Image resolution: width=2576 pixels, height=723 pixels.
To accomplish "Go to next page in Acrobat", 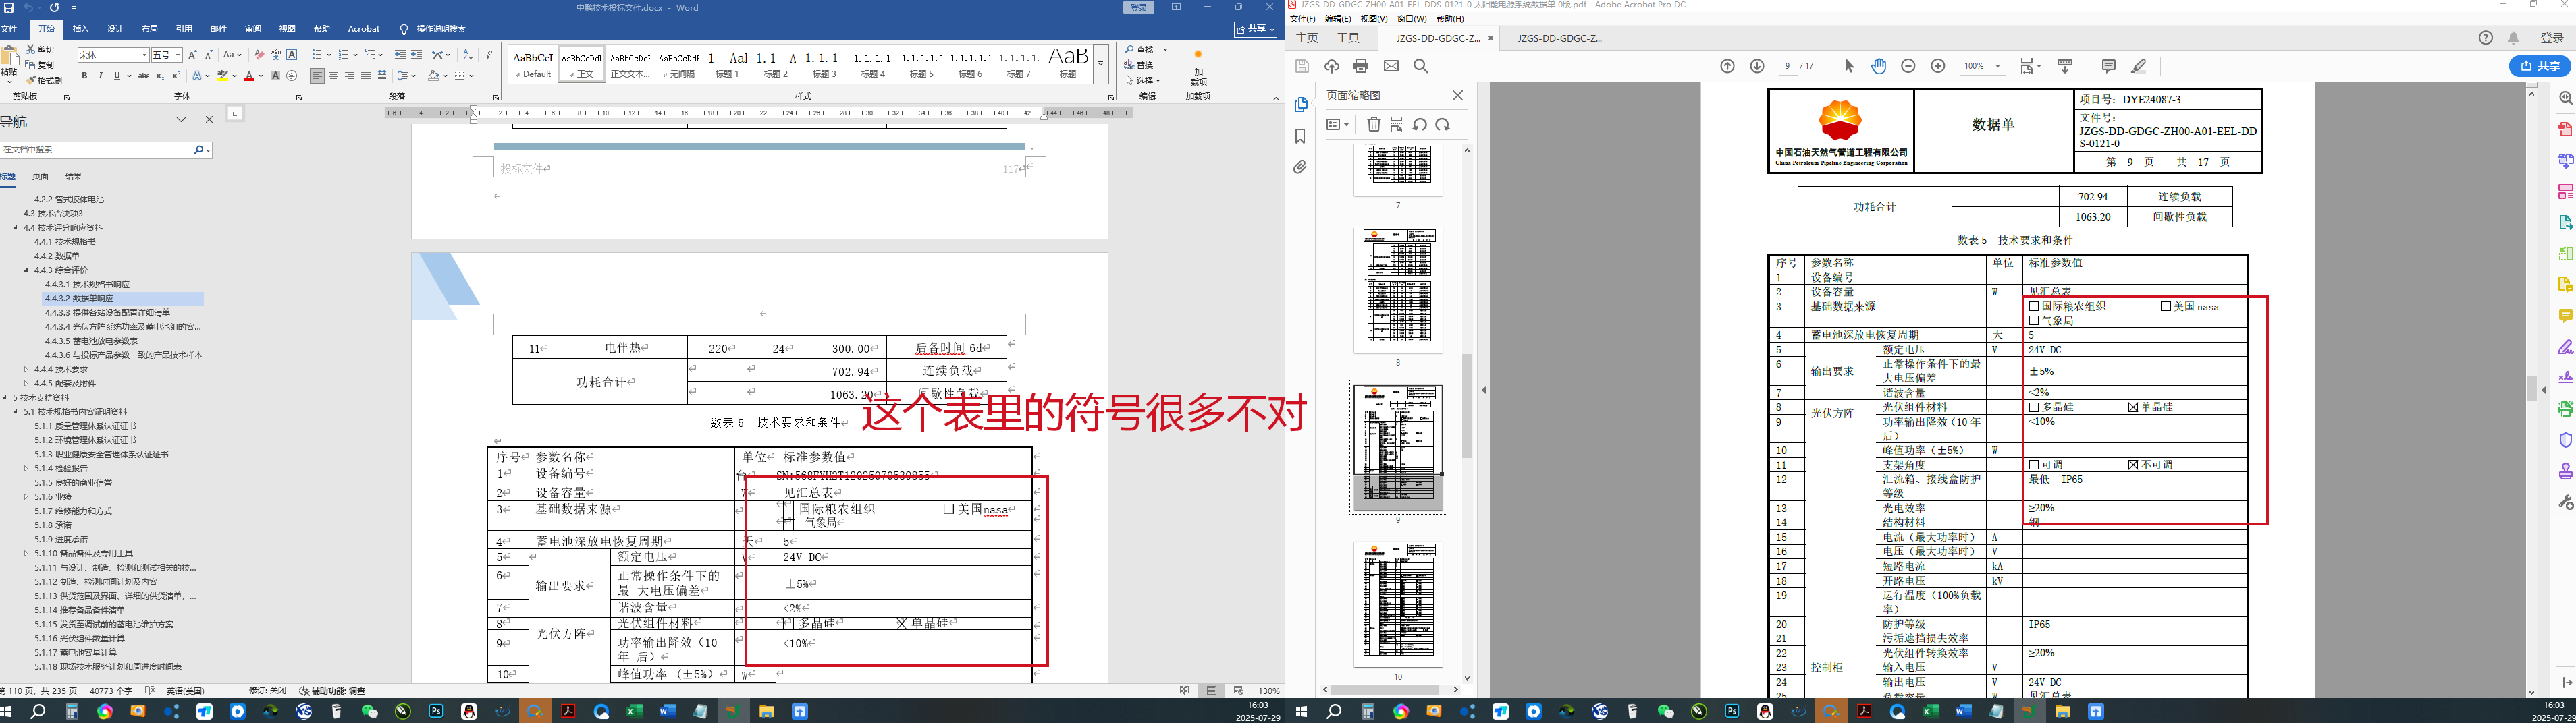I will [x=1757, y=66].
